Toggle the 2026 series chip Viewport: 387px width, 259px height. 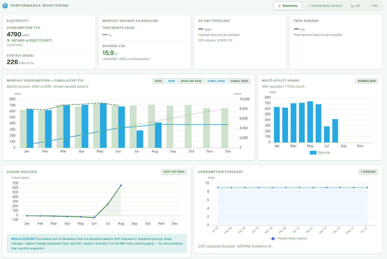(172, 81)
